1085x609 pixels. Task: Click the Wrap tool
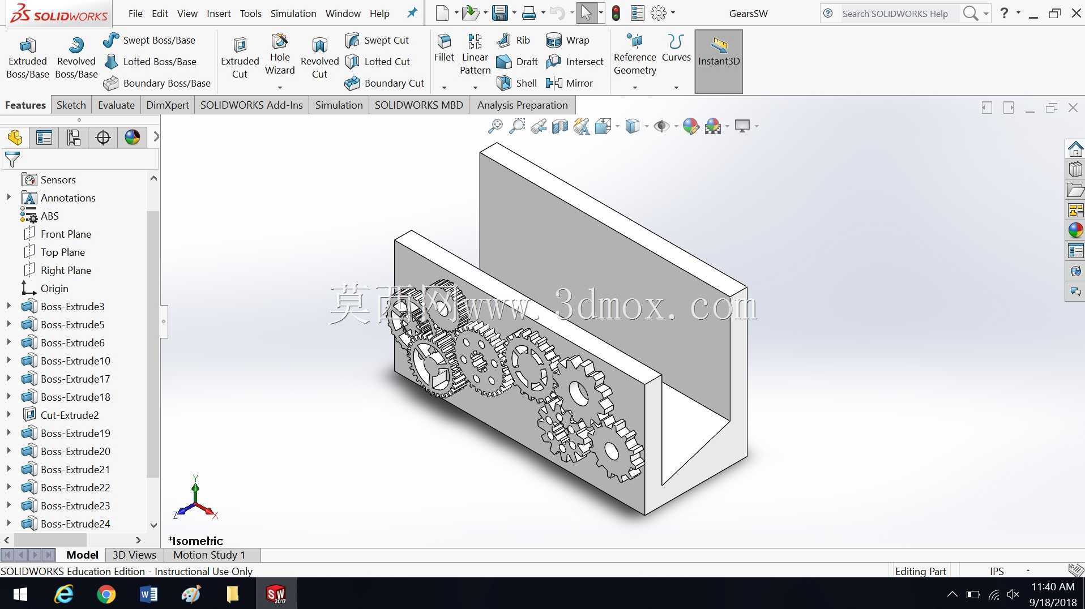[x=567, y=40]
